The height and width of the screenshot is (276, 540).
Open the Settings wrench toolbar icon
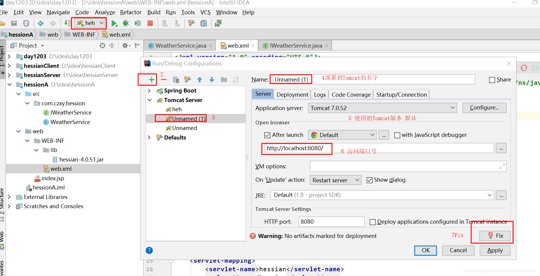191,23
